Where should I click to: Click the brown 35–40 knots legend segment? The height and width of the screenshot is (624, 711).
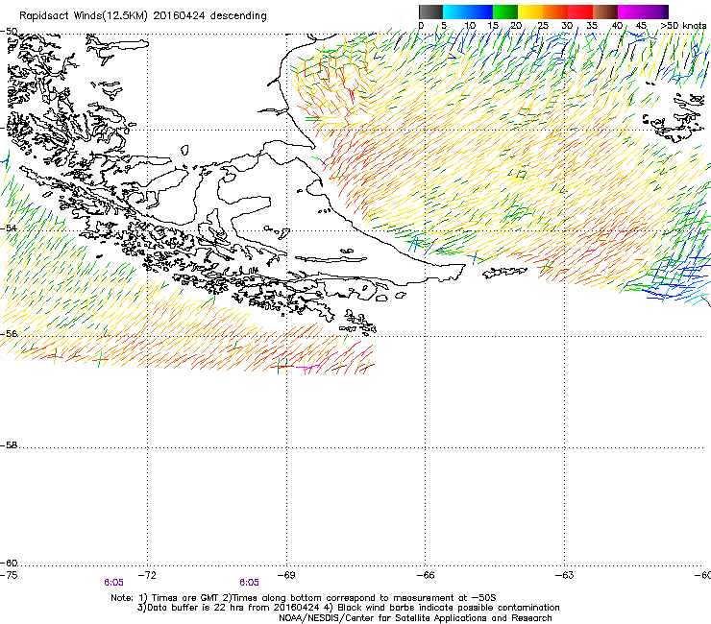pyautogui.click(x=605, y=12)
